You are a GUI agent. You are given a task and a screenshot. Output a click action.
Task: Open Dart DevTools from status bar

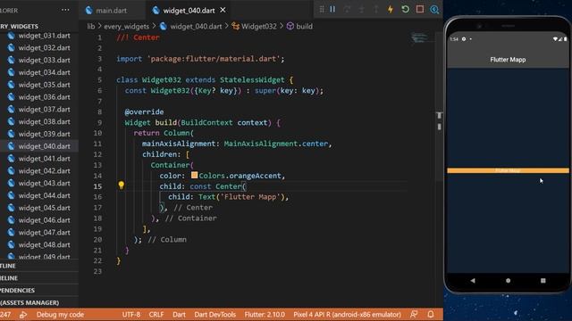pyautogui.click(x=214, y=315)
